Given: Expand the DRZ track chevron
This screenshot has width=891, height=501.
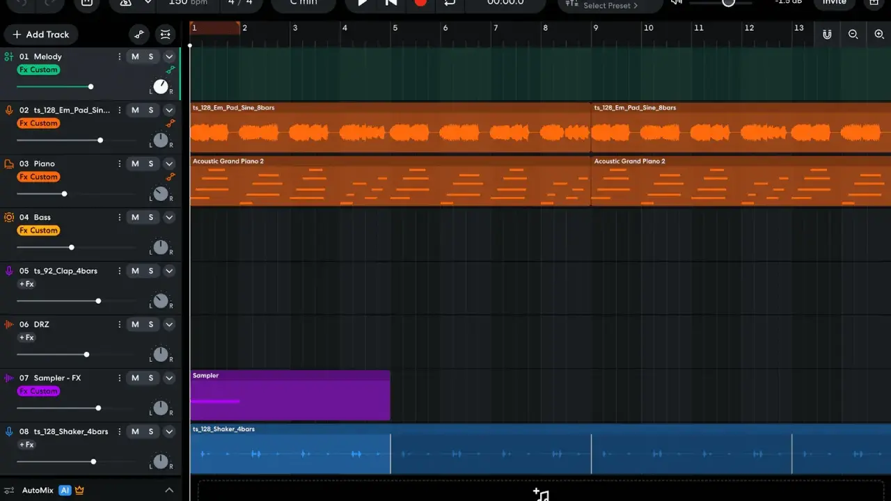Looking at the screenshot, I should pyautogui.click(x=169, y=324).
